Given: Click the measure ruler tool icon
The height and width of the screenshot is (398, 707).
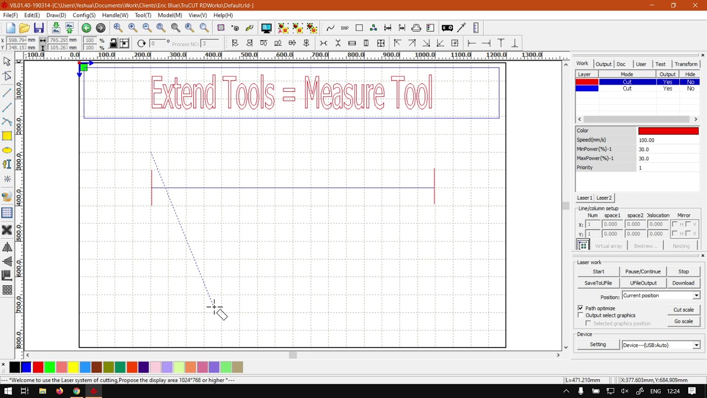Looking at the screenshot, I should click(475, 28).
